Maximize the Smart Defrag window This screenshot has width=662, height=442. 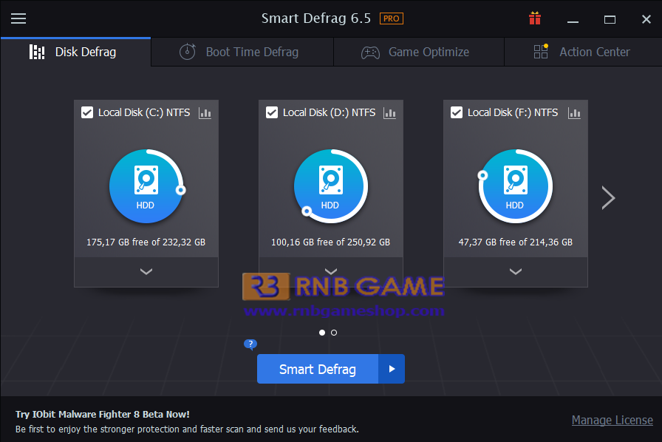[x=610, y=19]
